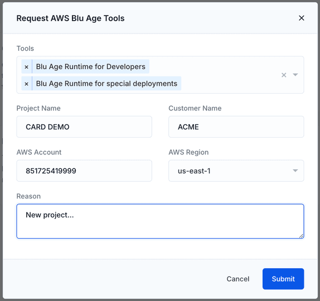Click the Reason textarea resize handle

tap(301, 236)
